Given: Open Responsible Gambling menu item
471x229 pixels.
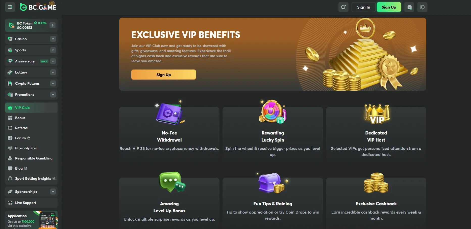Looking at the screenshot, I should [34, 158].
